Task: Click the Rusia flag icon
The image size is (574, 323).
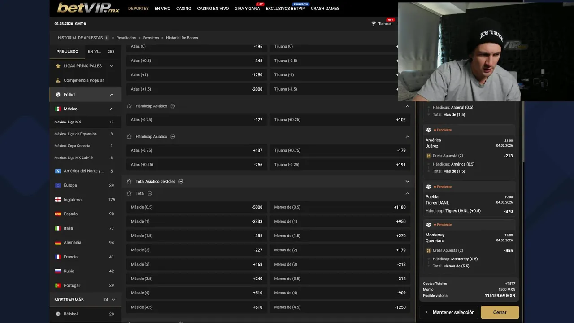Action: click(x=58, y=271)
